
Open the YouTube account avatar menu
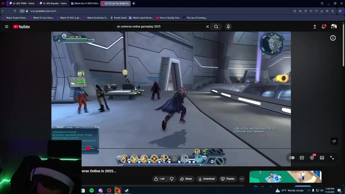pos(334,26)
